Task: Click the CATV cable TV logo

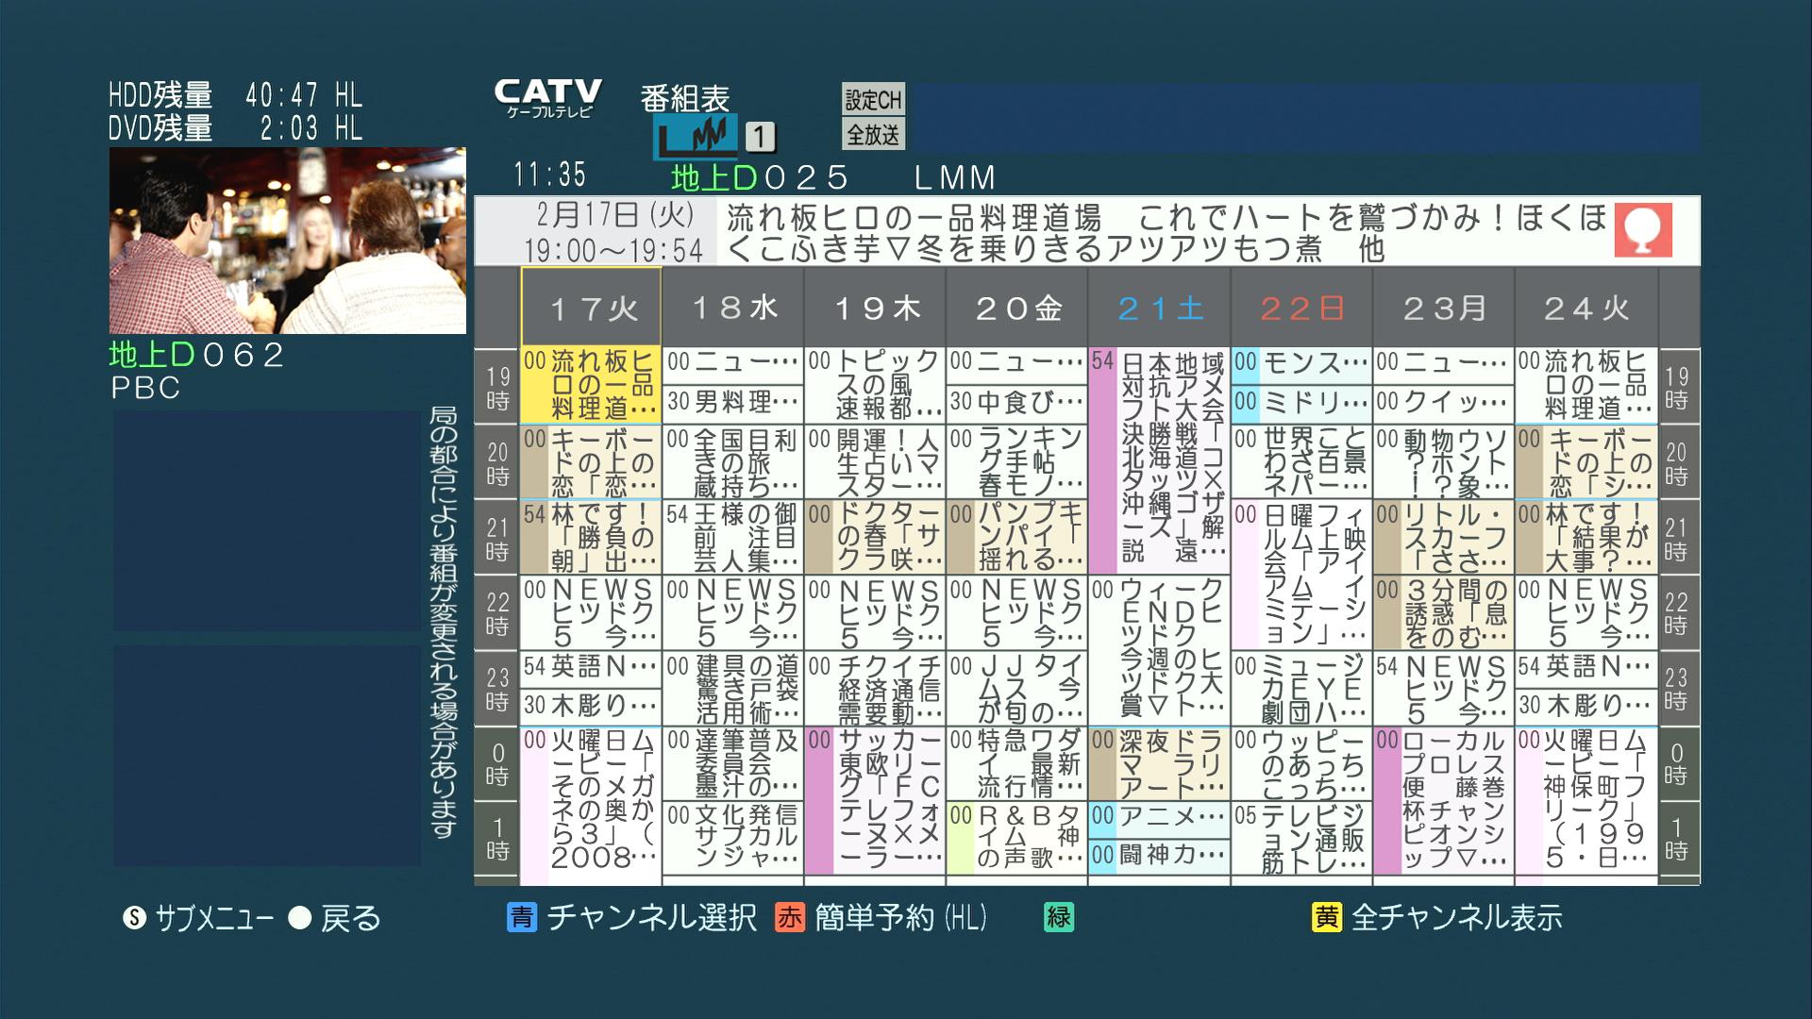Action: 547,97
